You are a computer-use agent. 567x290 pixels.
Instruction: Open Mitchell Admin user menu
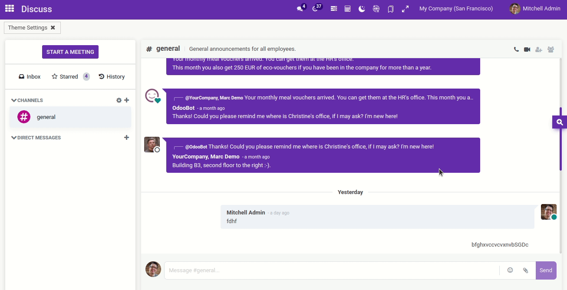click(535, 9)
